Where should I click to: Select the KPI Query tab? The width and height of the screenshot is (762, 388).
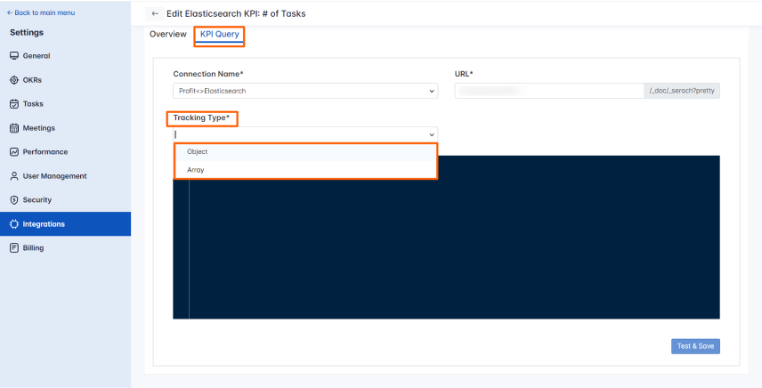(x=220, y=34)
